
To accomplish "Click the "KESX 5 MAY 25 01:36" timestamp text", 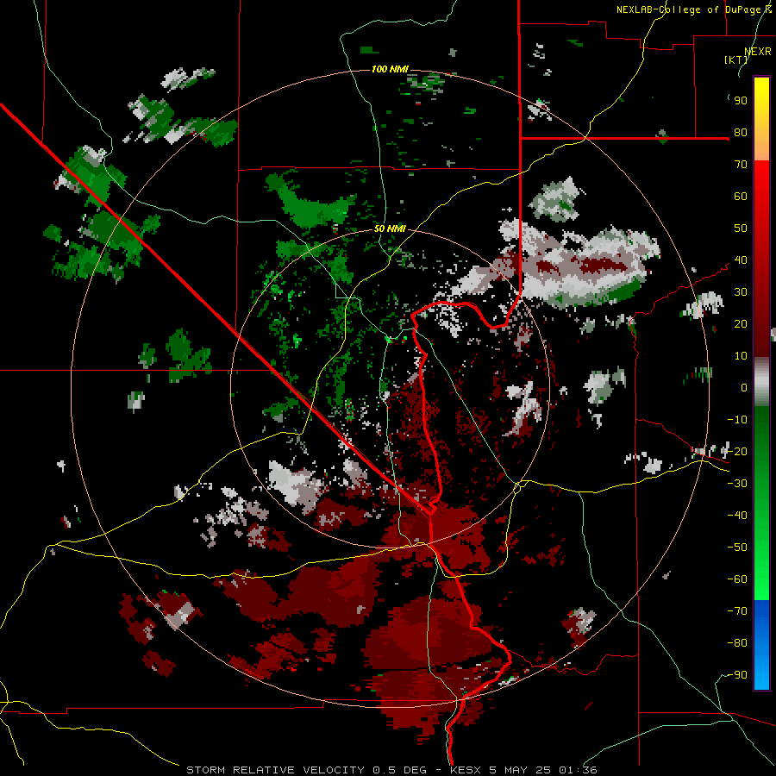I will point(523,770).
